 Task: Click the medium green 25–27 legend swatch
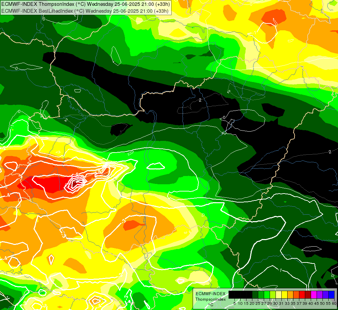[261, 294]
